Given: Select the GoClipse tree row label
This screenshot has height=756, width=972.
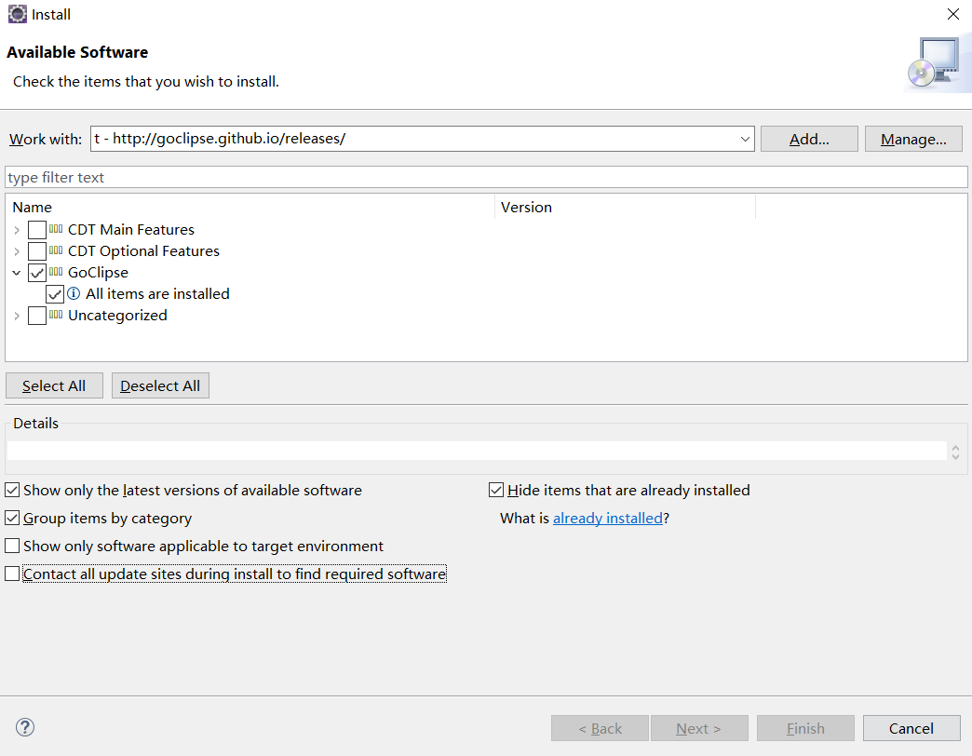Looking at the screenshot, I should (x=98, y=273).
